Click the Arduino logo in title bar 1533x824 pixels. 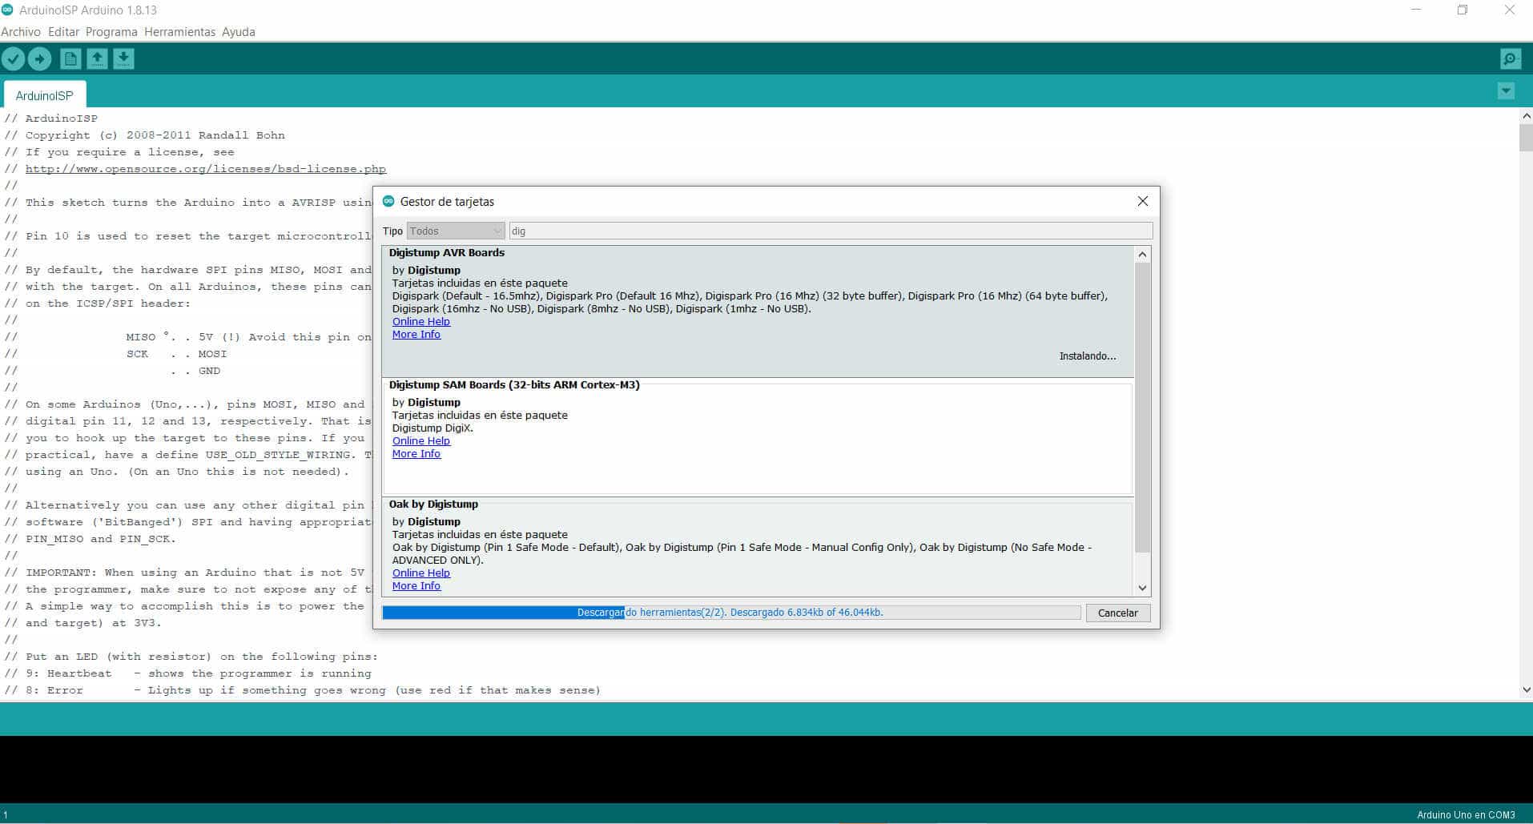tap(7, 10)
